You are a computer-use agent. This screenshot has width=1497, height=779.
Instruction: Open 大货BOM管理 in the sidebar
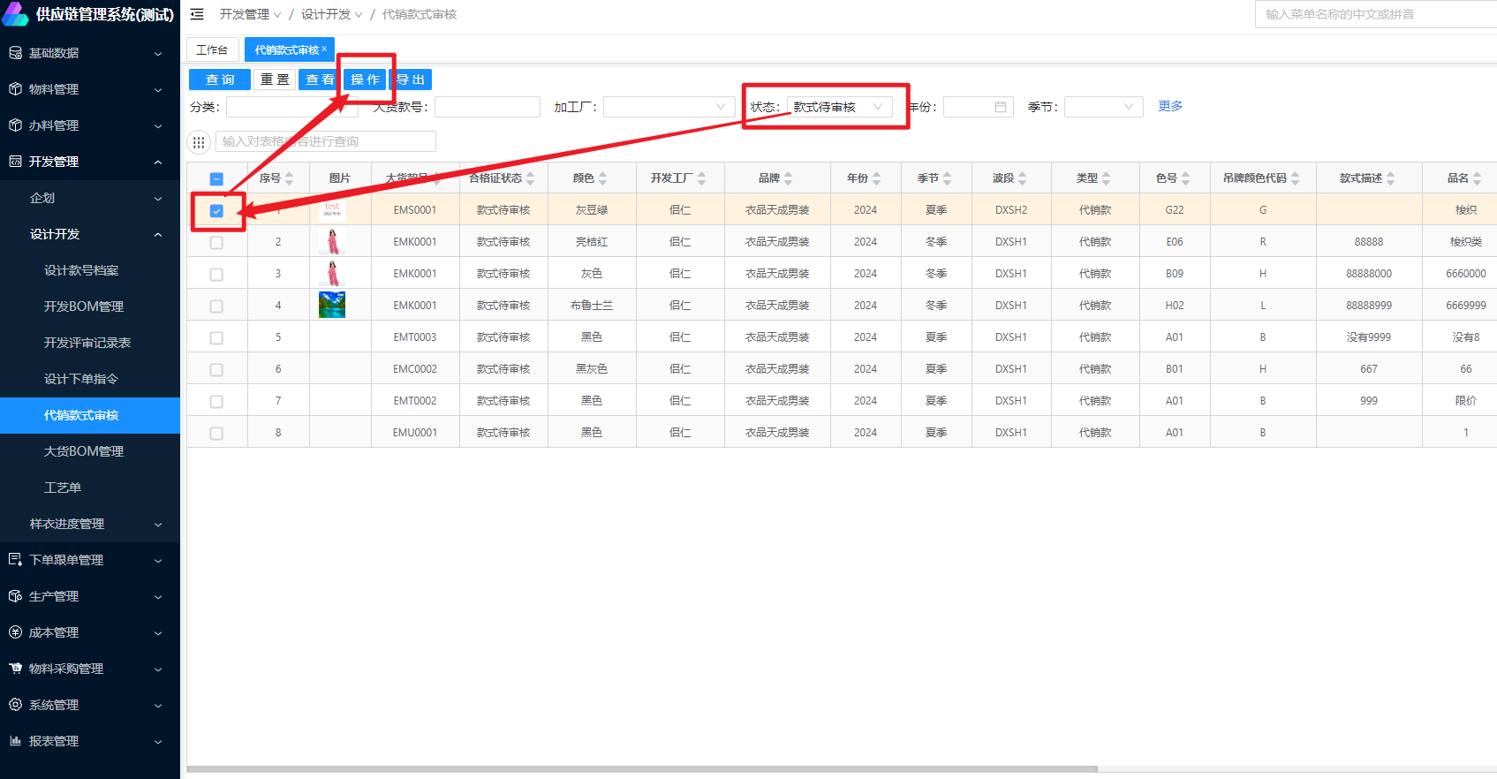coord(84,451)
